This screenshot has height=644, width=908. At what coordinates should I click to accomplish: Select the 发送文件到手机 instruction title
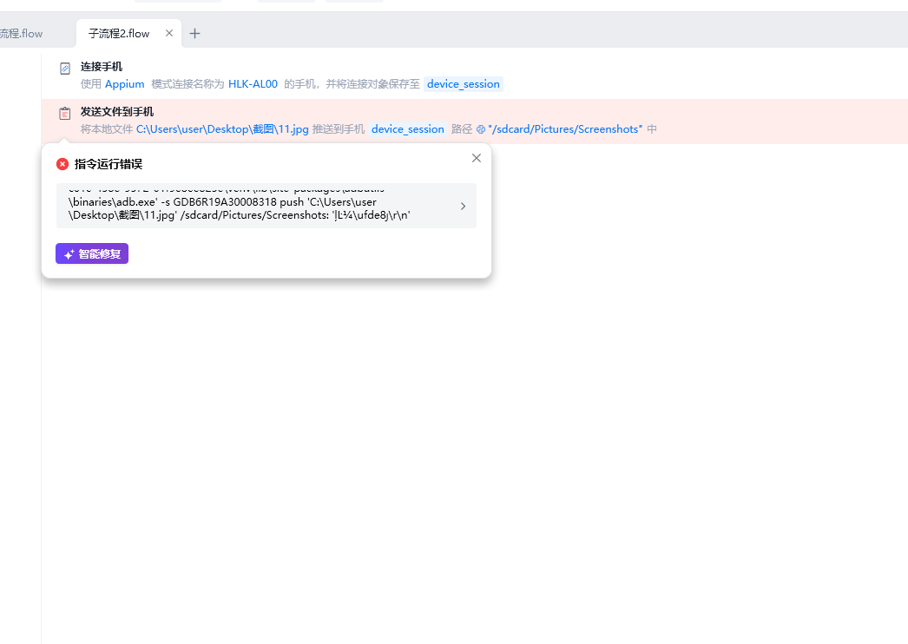(117, 112)
